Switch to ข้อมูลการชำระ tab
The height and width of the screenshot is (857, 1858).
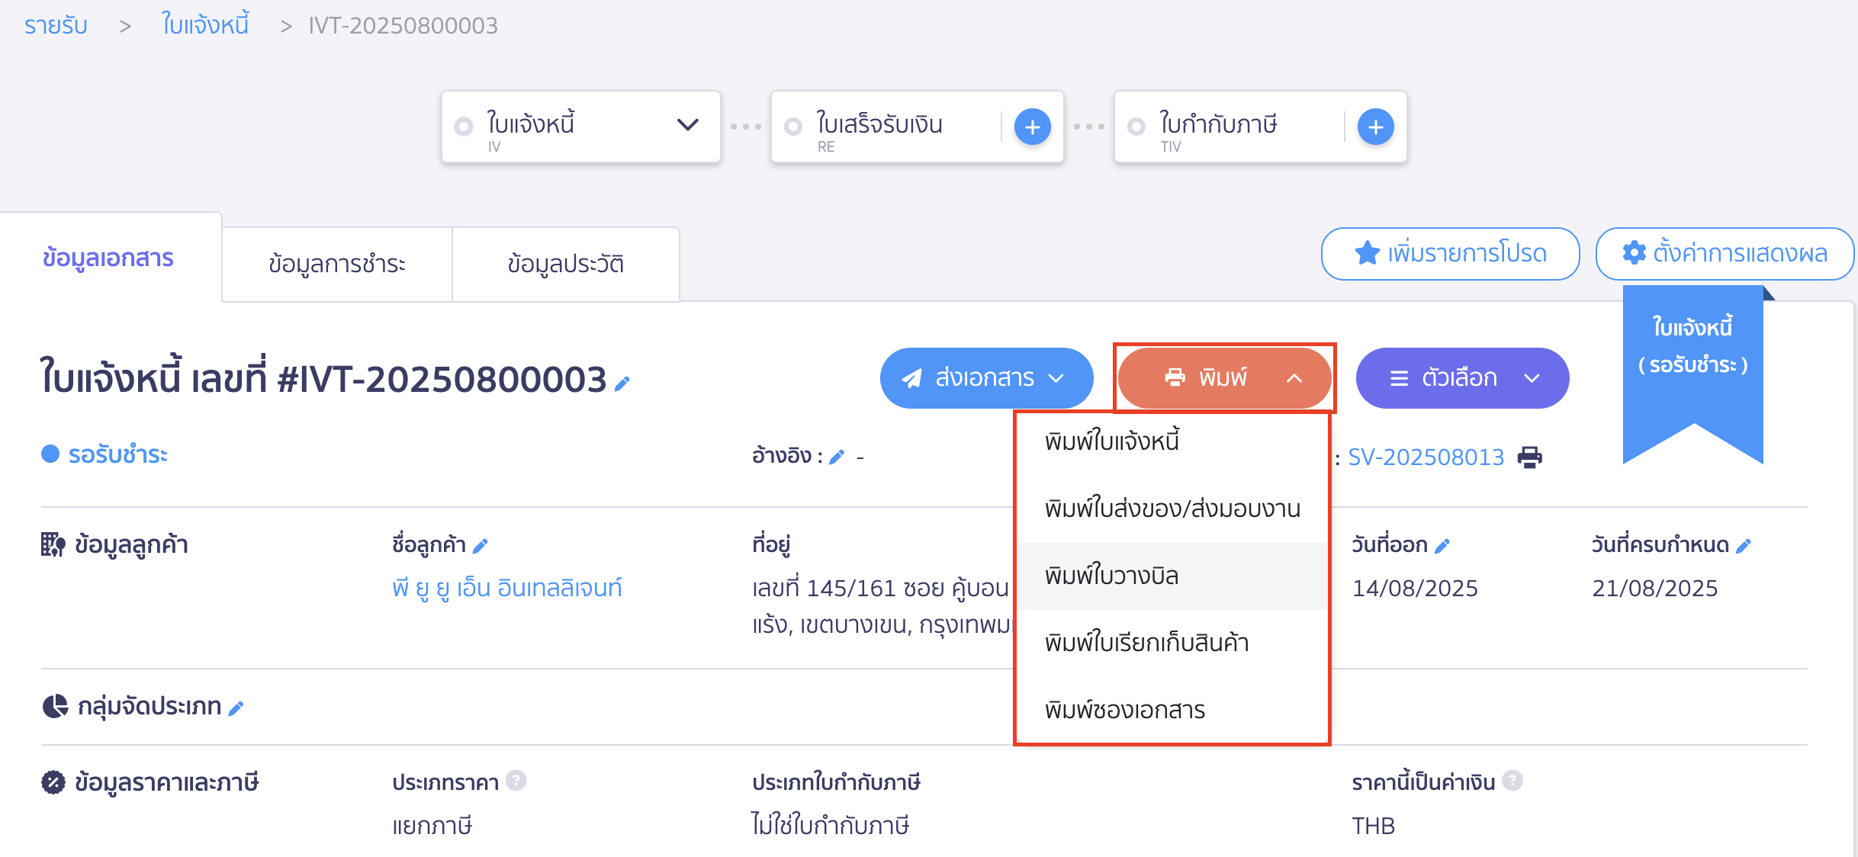pyautogui.click(x=337, y=264)
